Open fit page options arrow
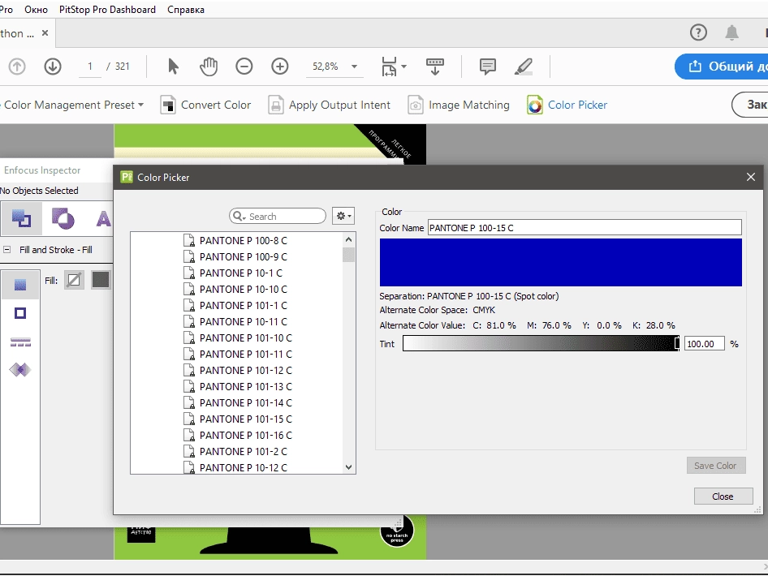This screenshot has width=768, height=576. click(403, 66)
